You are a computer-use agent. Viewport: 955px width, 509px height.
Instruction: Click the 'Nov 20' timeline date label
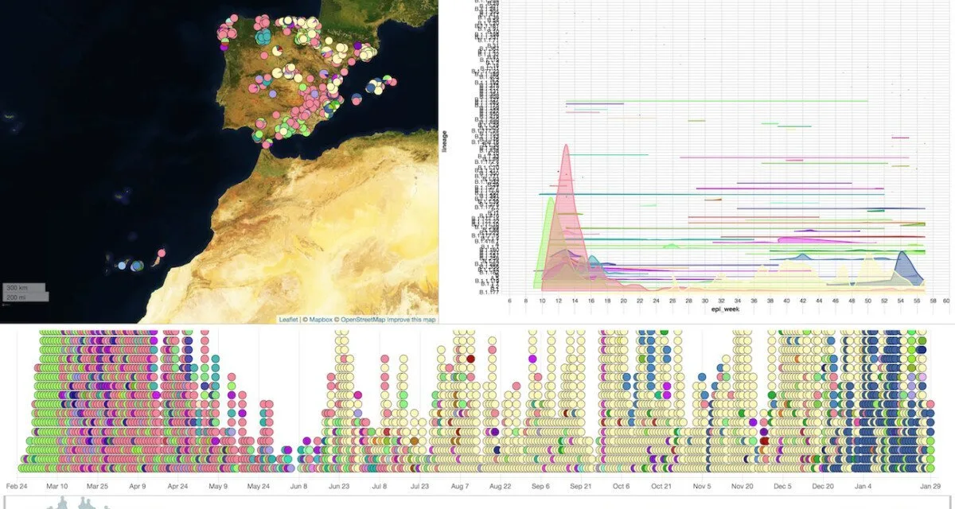tap(742, 486)
